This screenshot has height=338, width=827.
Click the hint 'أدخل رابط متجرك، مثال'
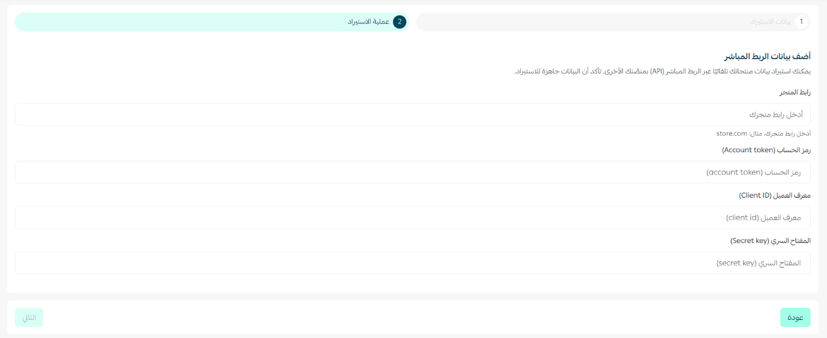[780, 134]
